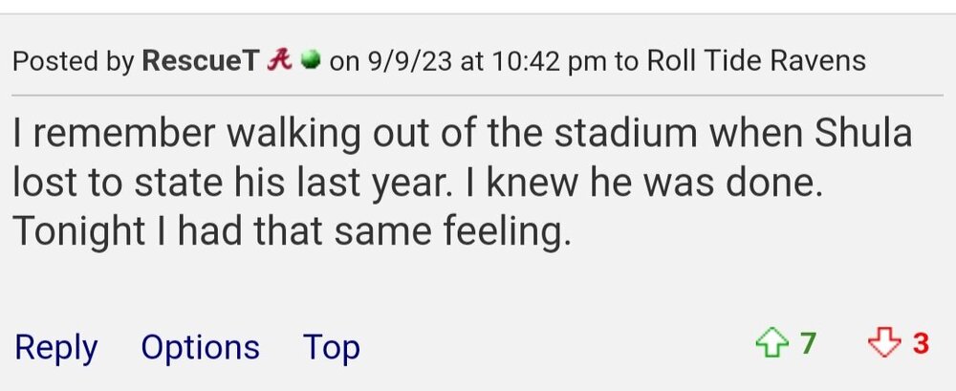Viewport: 956px width, 391px height.
Task: Click the Alabama script A logo icon
Action: coord(278,61)
